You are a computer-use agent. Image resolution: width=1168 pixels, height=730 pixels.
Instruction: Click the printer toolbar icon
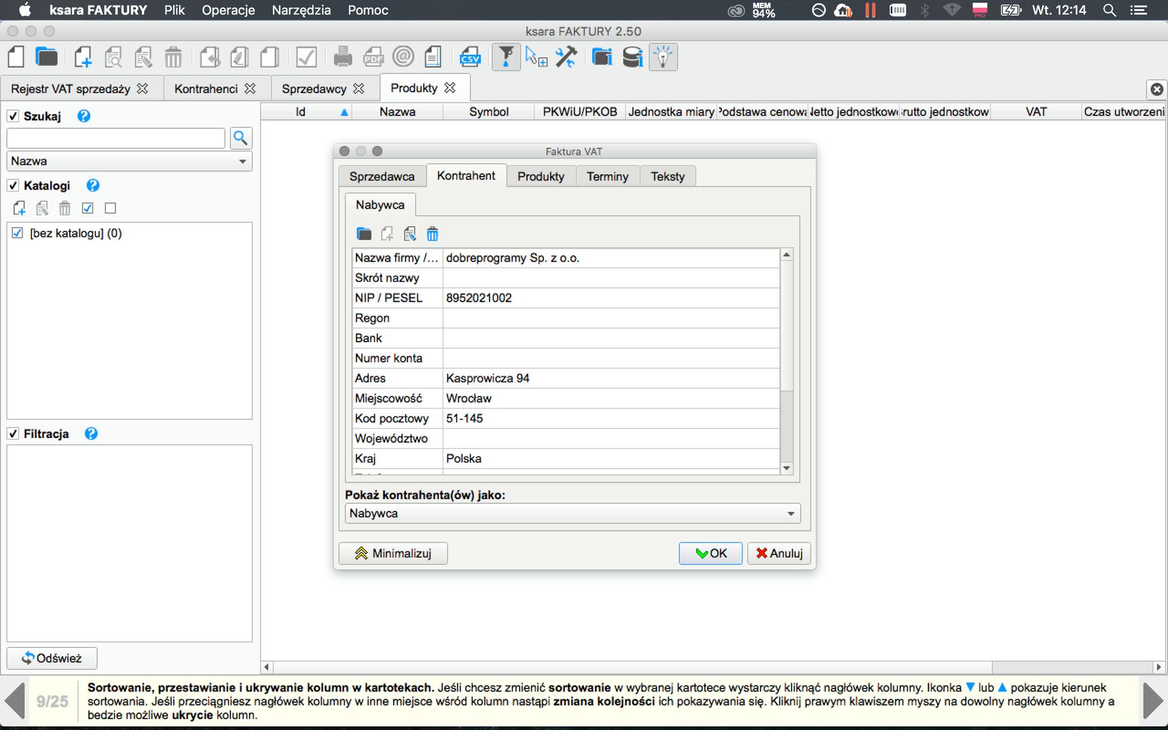(343, 57)
